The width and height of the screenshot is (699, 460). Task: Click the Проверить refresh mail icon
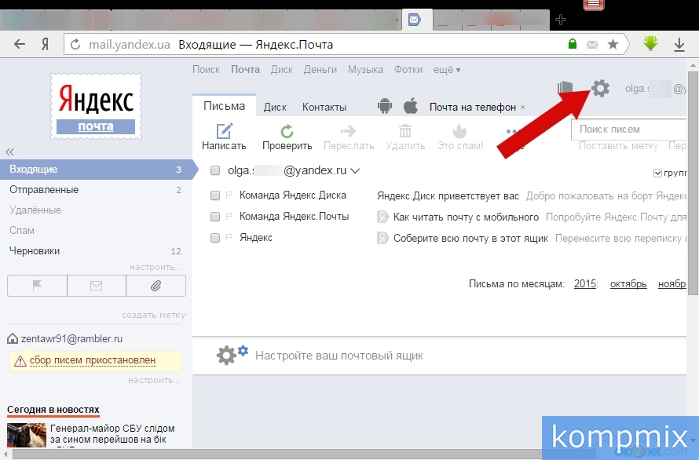point(287,132)
